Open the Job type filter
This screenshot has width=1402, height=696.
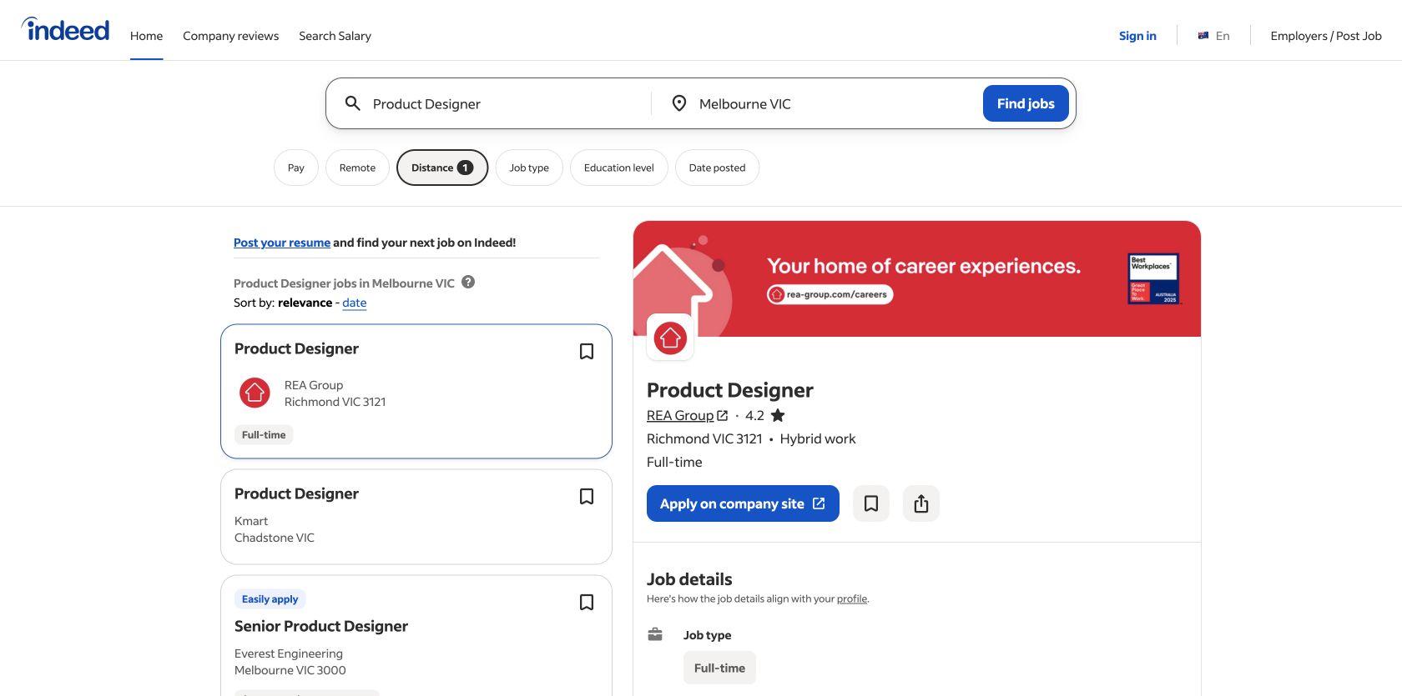pyautogui.click(x=529, y=168)
